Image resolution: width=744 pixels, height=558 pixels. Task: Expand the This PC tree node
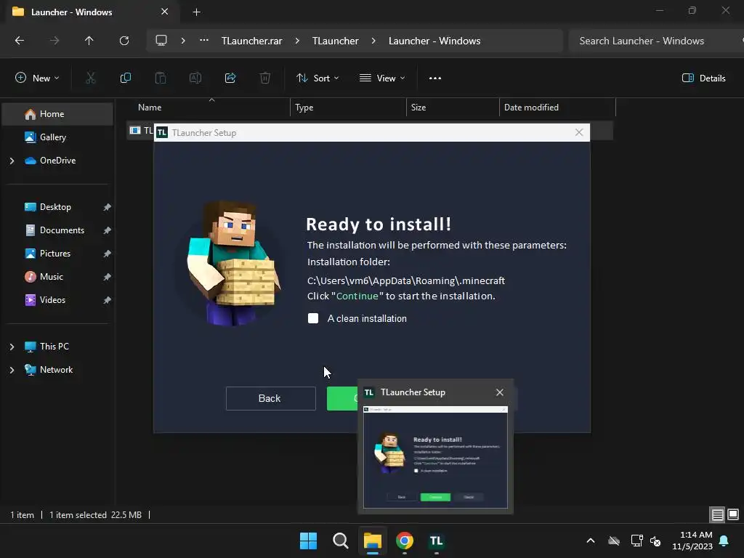pos(12,347)
